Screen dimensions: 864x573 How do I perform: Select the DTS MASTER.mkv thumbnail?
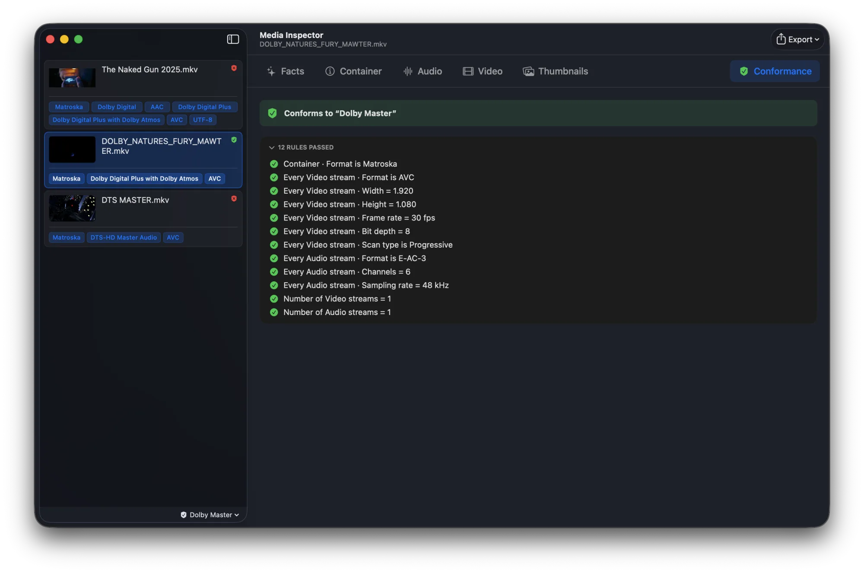[72, 208]
